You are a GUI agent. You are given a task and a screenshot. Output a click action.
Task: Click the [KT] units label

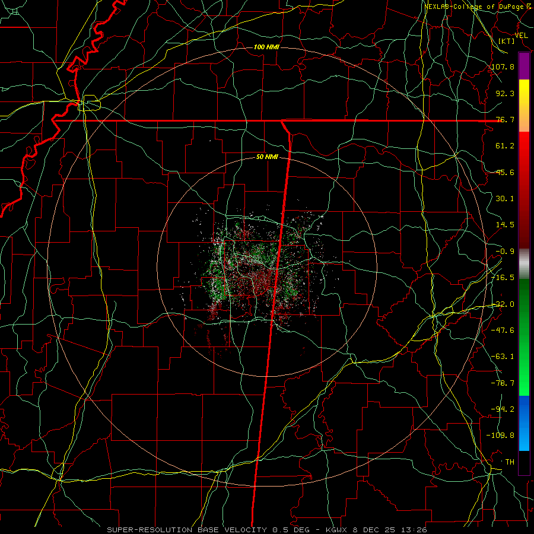(507, 41)
